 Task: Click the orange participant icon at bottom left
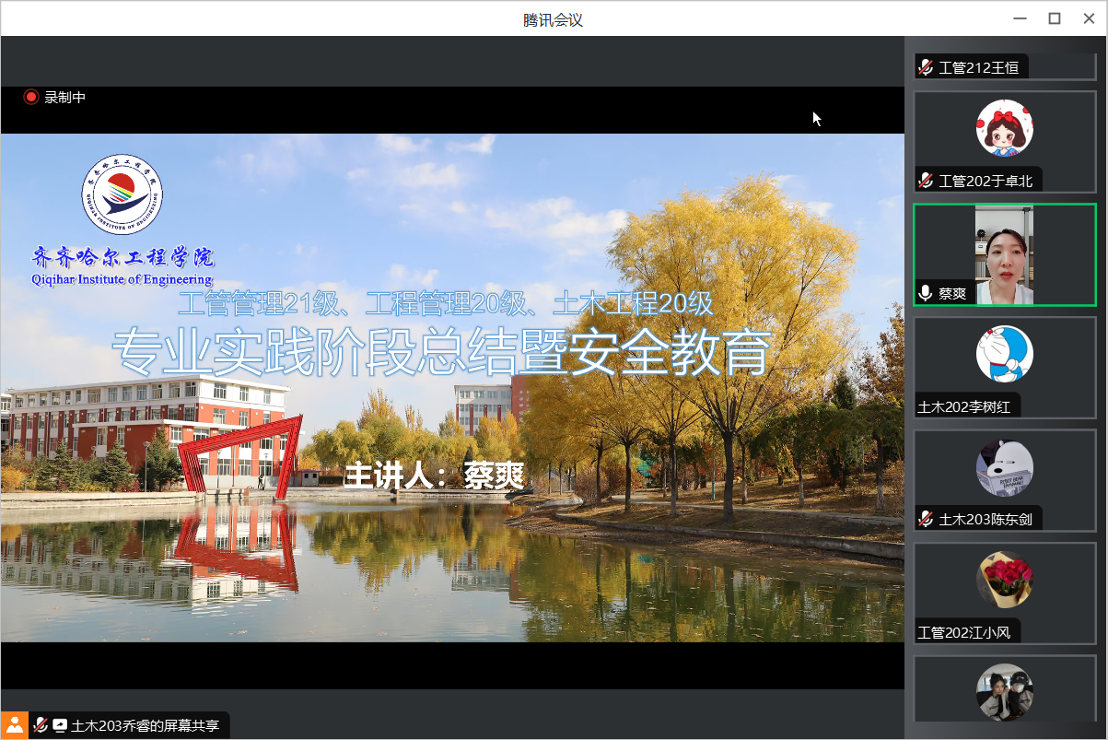(x=14, y=725)
